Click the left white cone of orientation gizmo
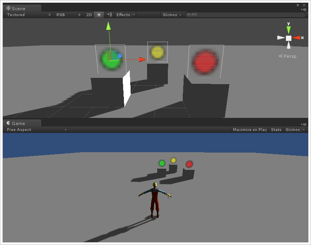311x245 pixels. tap(281, 38)
